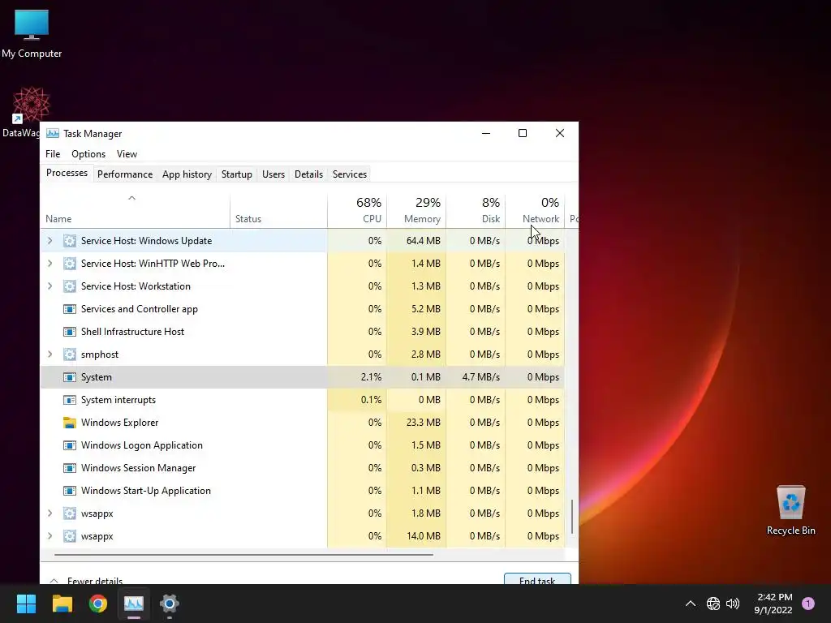Screen dimensions: 831x623
Task: Switch to the Startup tab
Action: tap(237, 174)
